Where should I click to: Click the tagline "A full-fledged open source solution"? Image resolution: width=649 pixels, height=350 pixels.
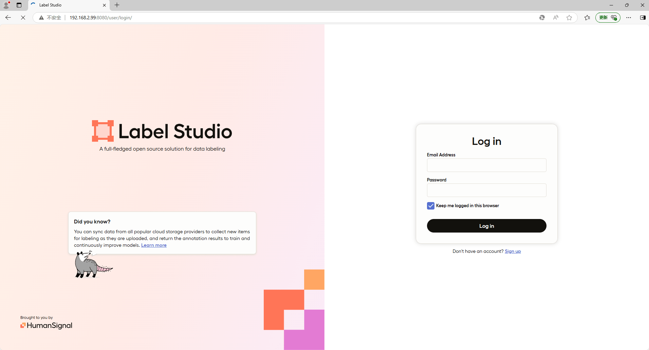[162, 149]
